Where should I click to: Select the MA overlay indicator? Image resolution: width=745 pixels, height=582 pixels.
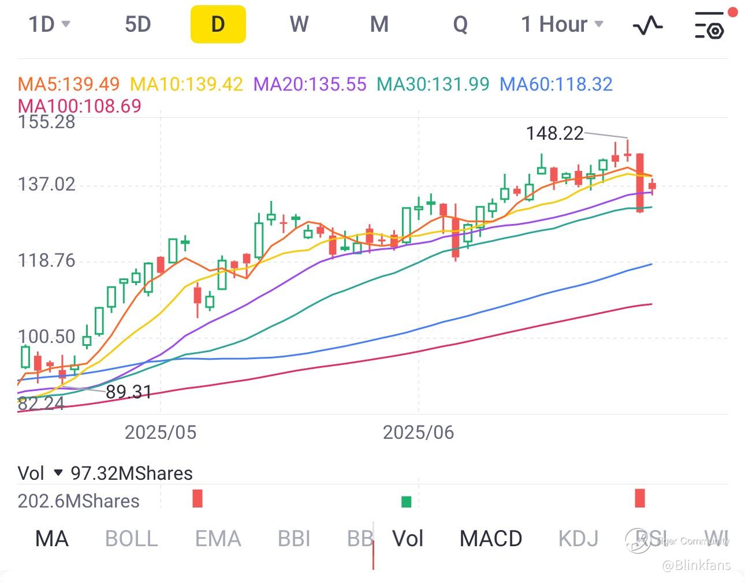[x=52, y=539]
